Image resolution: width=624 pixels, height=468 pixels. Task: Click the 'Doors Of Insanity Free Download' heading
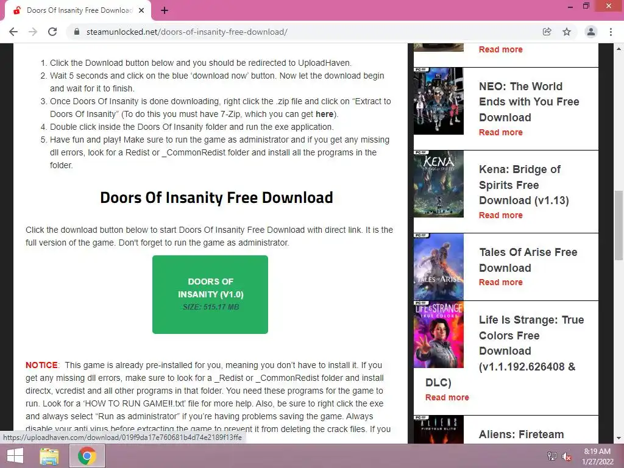pos(216,198)
